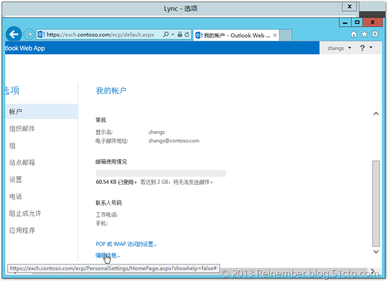Open the help question mark menu
The image size is (388, 281).
pyautogui.click(x=365, y=48)
